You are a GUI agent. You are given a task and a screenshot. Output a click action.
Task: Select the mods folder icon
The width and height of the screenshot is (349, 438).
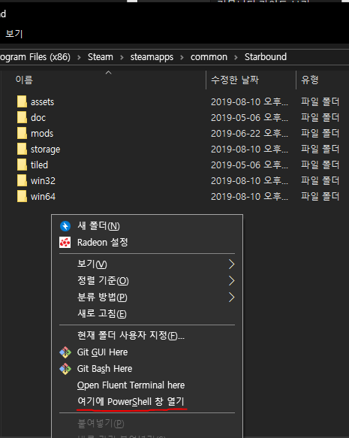[22, 133]
